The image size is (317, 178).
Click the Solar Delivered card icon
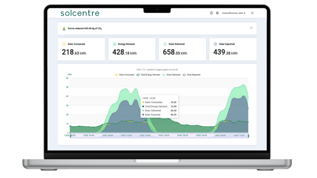[165, 44]
